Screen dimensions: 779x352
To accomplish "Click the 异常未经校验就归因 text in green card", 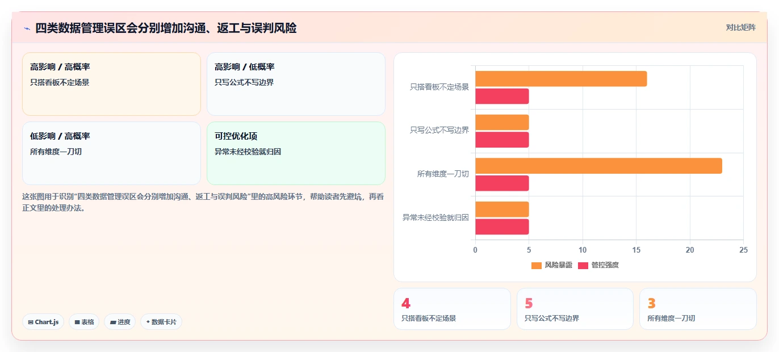I will click(x=248, y=152).
